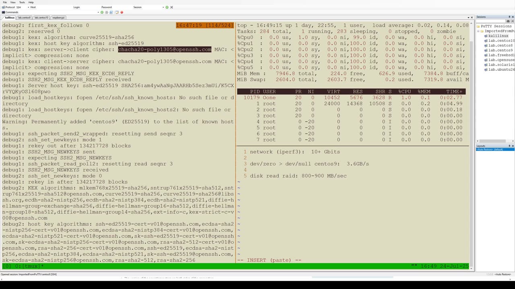Viewport: 515px width, 289px height.
Task: Collapse the ImportedFromPuTTY folder
Action: click(x=478, y=31)
